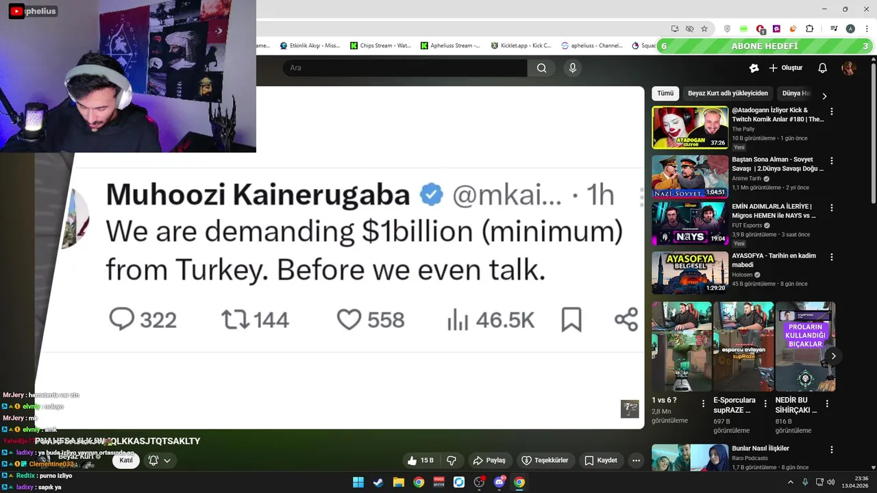
Task: Advance Shorts shelf with right arrow
Action: pos(833,356)
